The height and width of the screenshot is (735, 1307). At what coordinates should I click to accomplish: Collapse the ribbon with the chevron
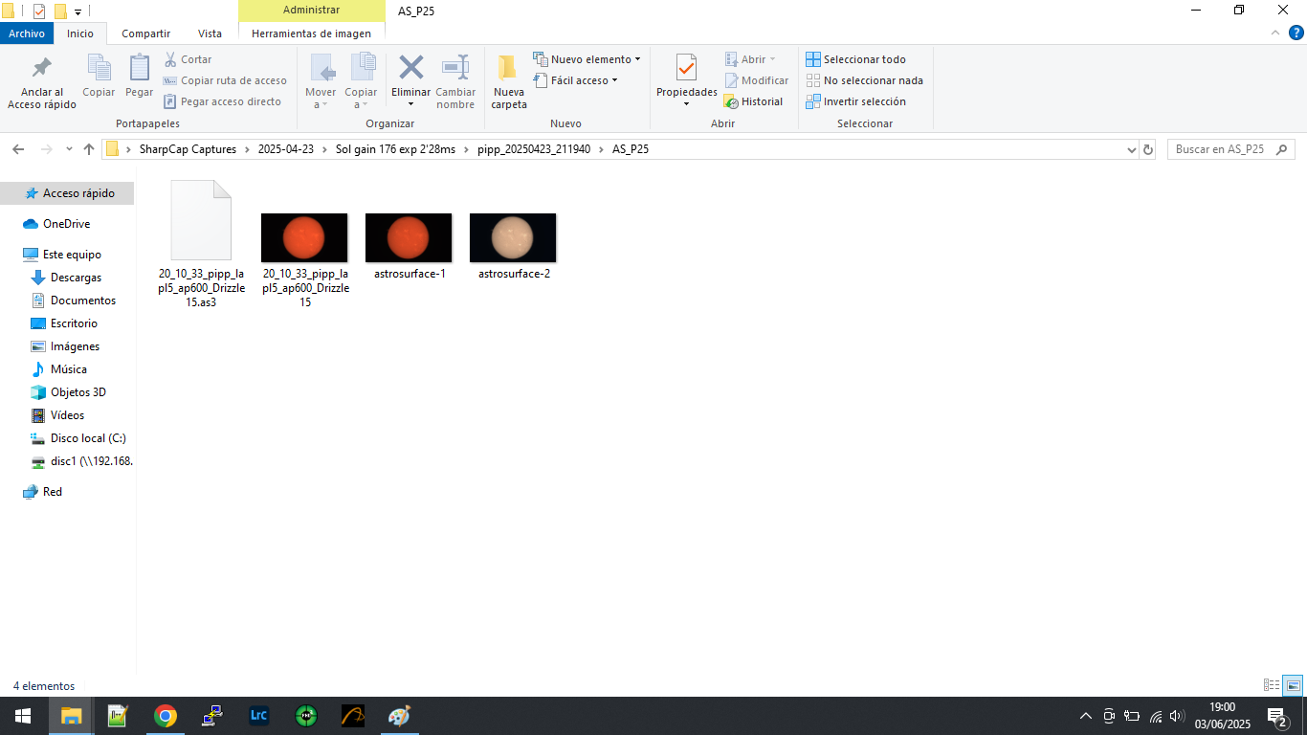(1274, 33)
